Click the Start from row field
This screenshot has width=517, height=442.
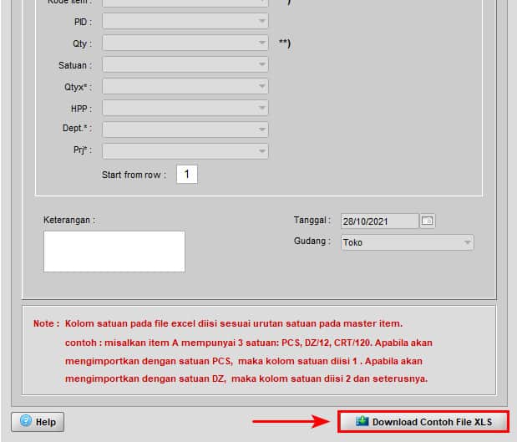click(187, 175)
